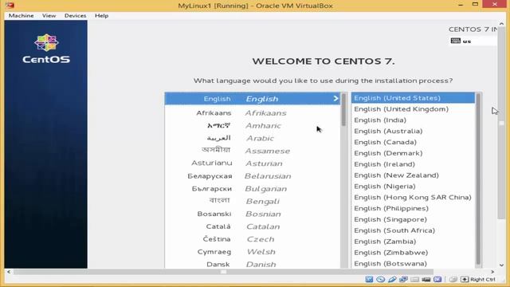Screen dimensions: 510x287
Task: Choose English (New Zealand) locale
Action: [413, 175]
